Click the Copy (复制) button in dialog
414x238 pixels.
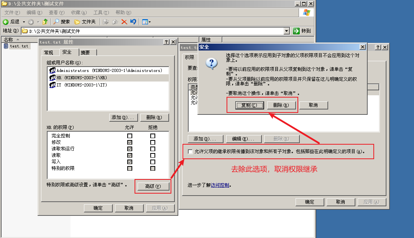click(249, 105)
